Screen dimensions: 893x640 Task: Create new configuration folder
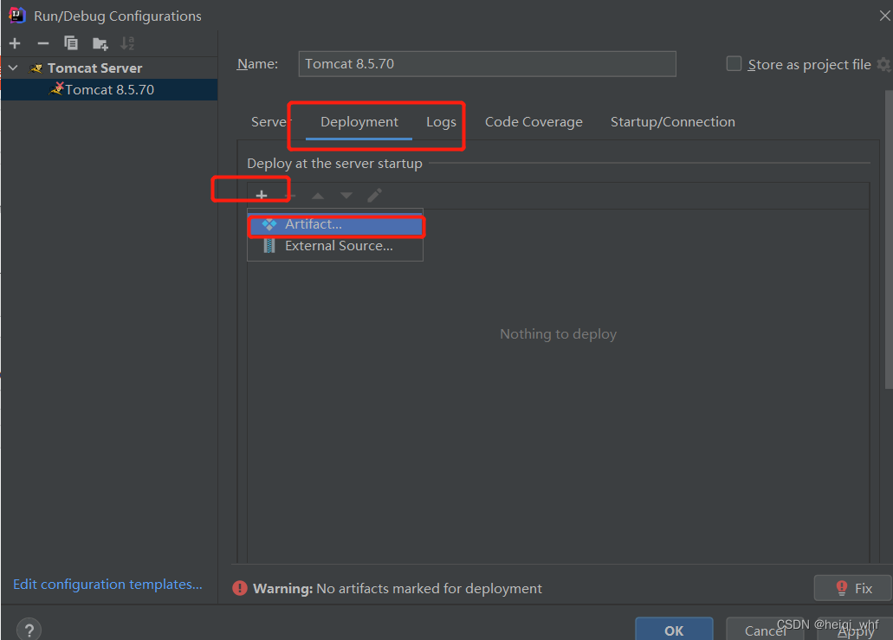point(100,43)
